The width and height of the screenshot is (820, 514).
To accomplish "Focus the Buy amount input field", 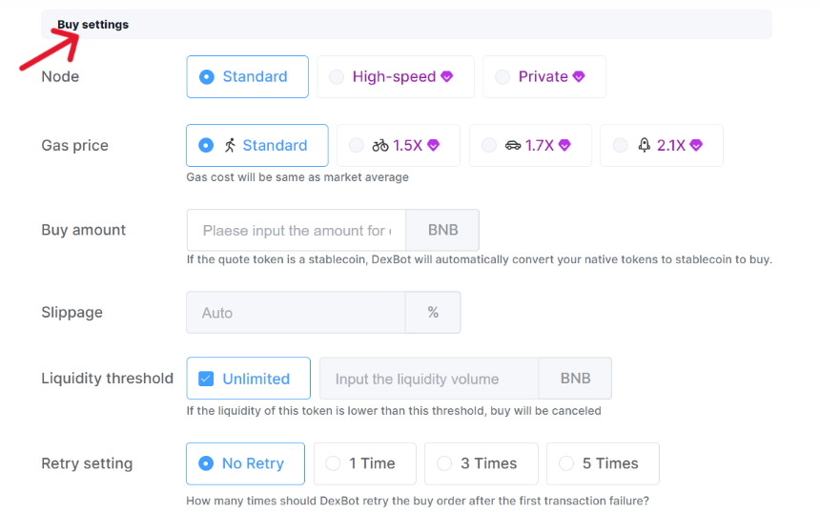I will coord(297,230).
